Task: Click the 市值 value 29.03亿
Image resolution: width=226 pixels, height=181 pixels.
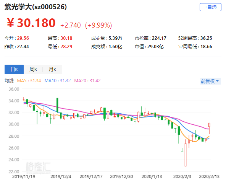Action: pos(155,47)
